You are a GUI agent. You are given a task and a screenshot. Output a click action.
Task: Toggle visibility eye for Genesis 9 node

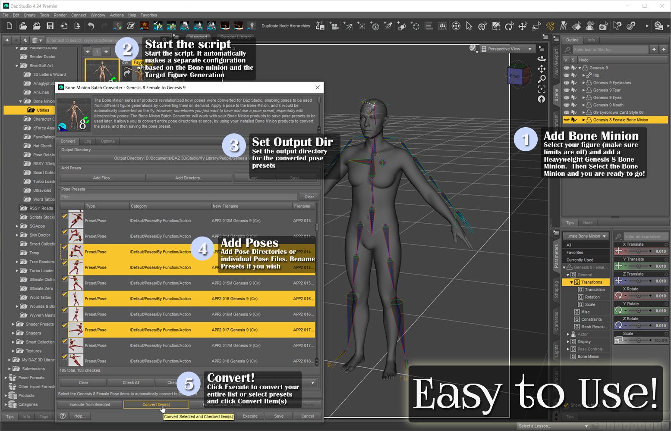pyautogui.click(x=567, y=68)
